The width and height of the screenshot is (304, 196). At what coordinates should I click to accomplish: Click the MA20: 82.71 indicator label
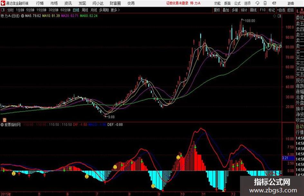pyautogui.click(x=69, y=16)
